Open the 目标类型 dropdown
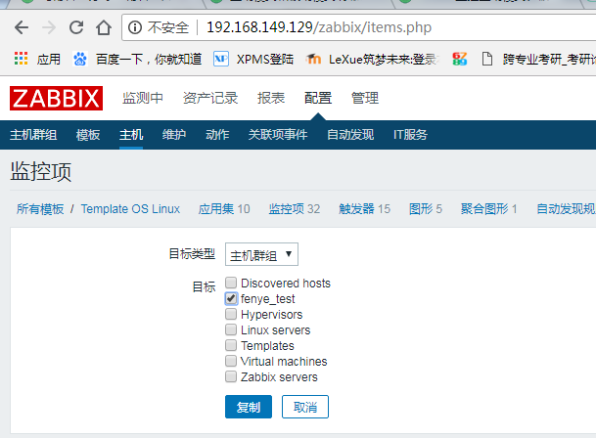 coord(261,254)
